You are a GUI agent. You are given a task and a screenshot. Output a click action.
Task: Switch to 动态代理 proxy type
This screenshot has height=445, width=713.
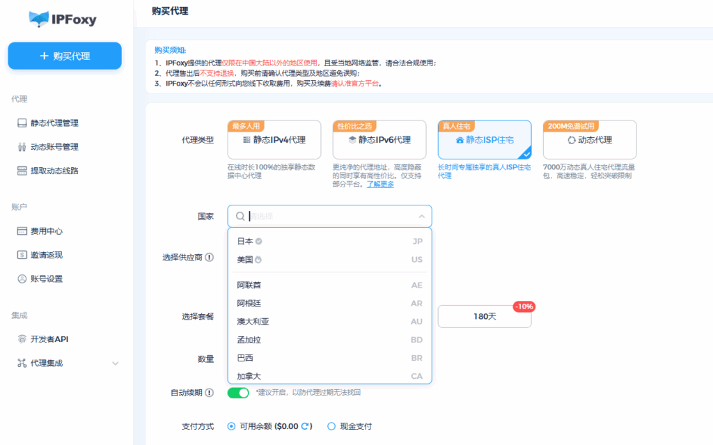point(589,140)
